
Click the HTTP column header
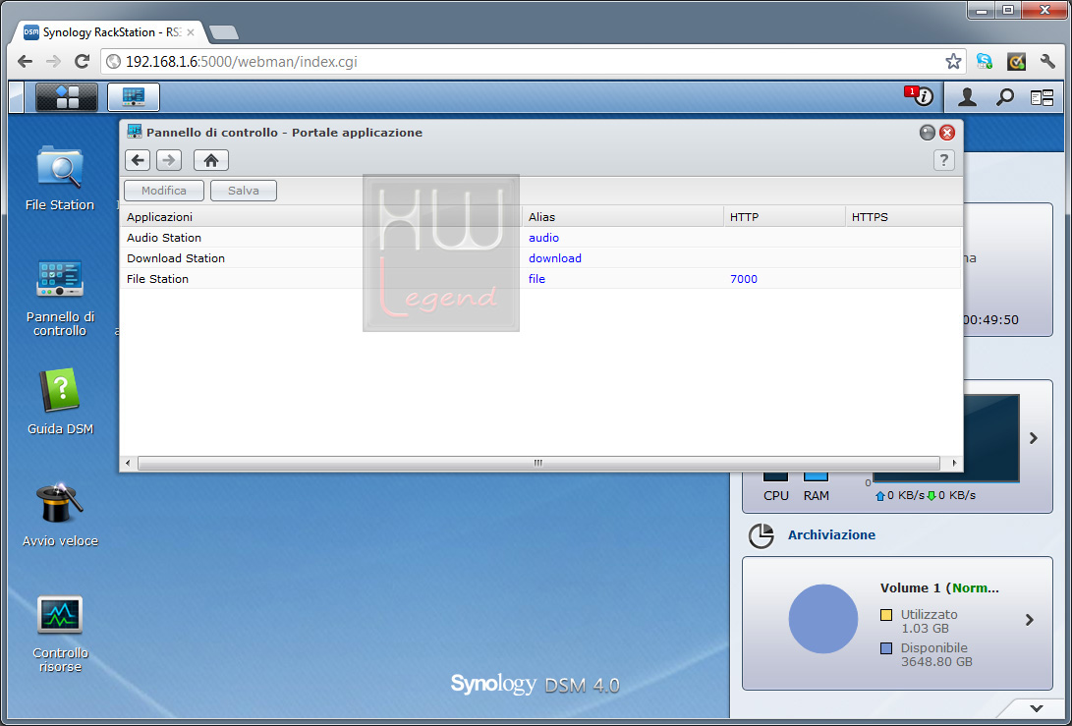pyautogui.click(x=784, y=217)
